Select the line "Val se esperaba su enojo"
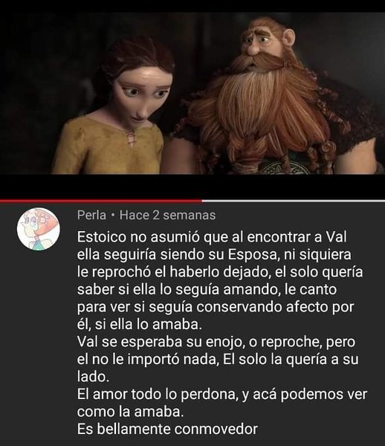Image resolution: width=385 pixels, height=446 pixels. 216,342
